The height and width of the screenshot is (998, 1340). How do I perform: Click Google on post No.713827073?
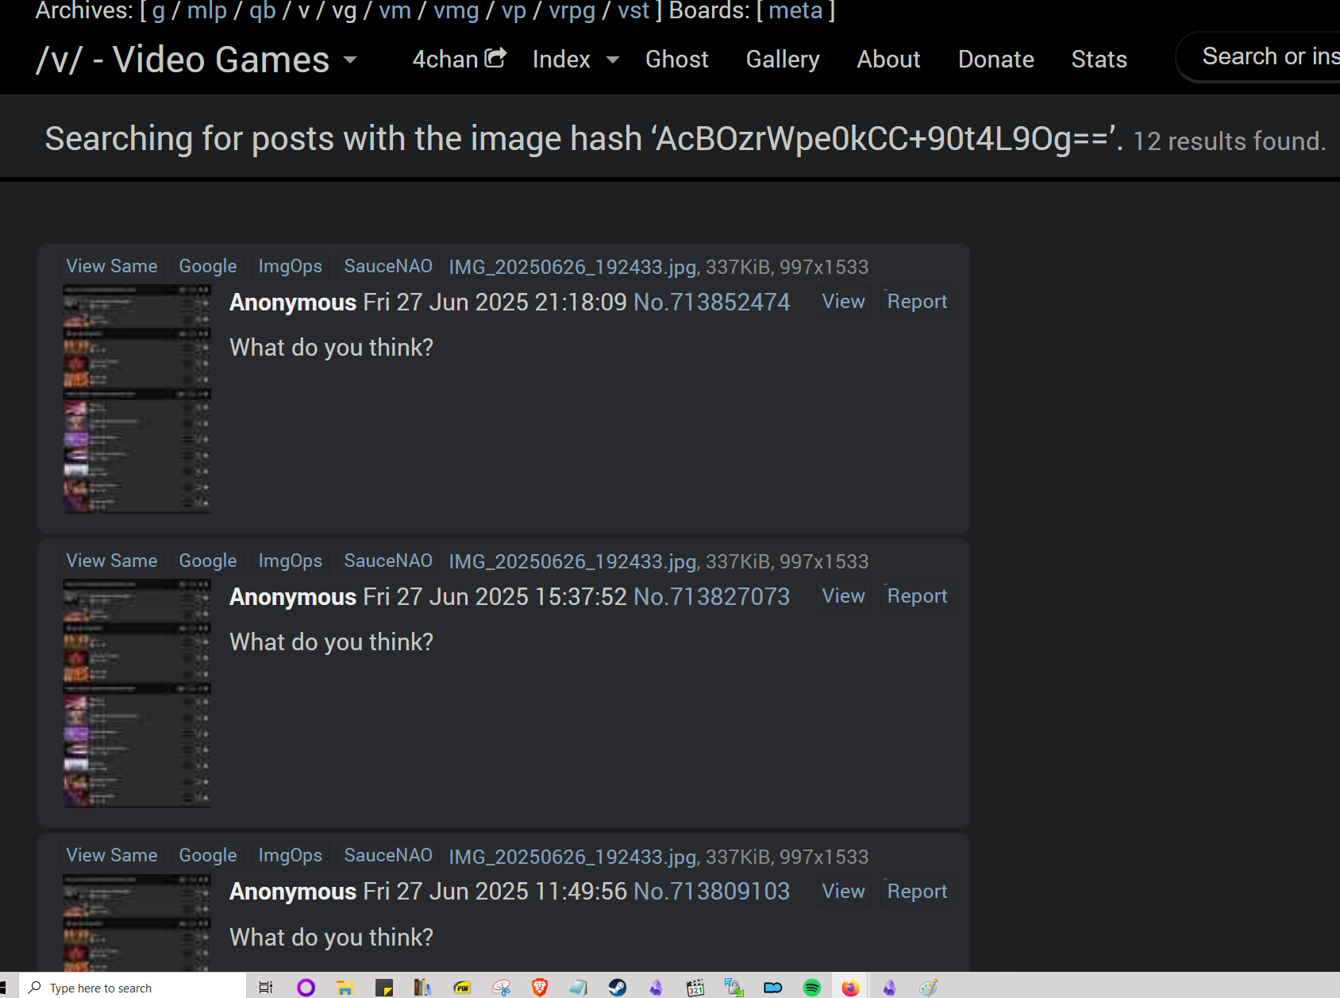click(x=208, y=561)
